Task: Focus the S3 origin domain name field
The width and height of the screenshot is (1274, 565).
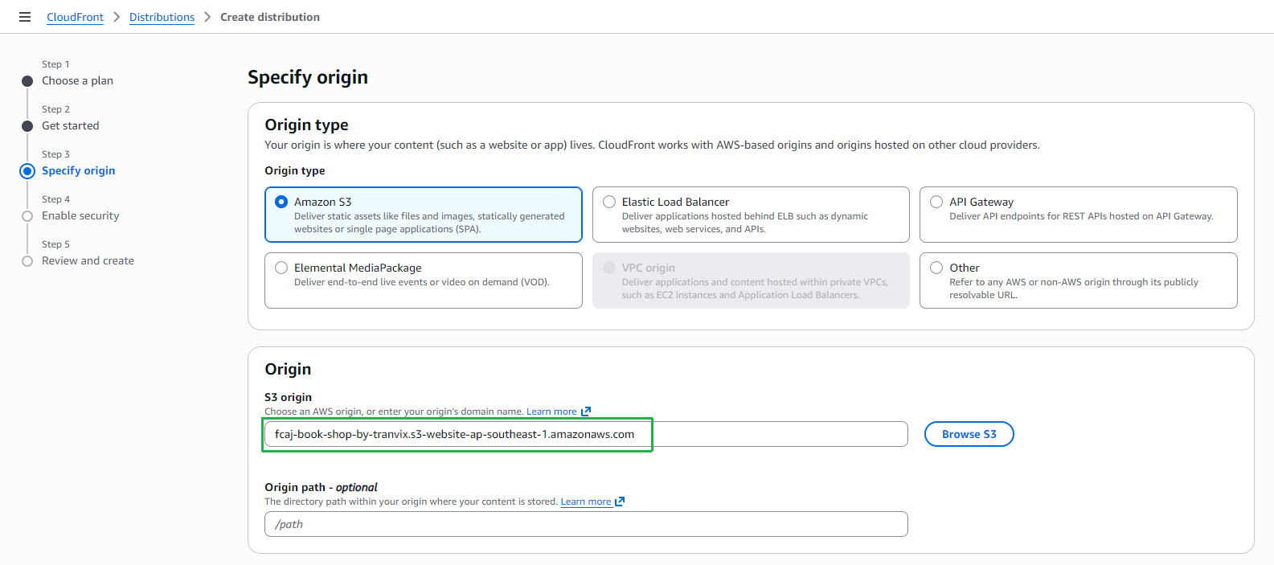Action: tap(586, 434)
